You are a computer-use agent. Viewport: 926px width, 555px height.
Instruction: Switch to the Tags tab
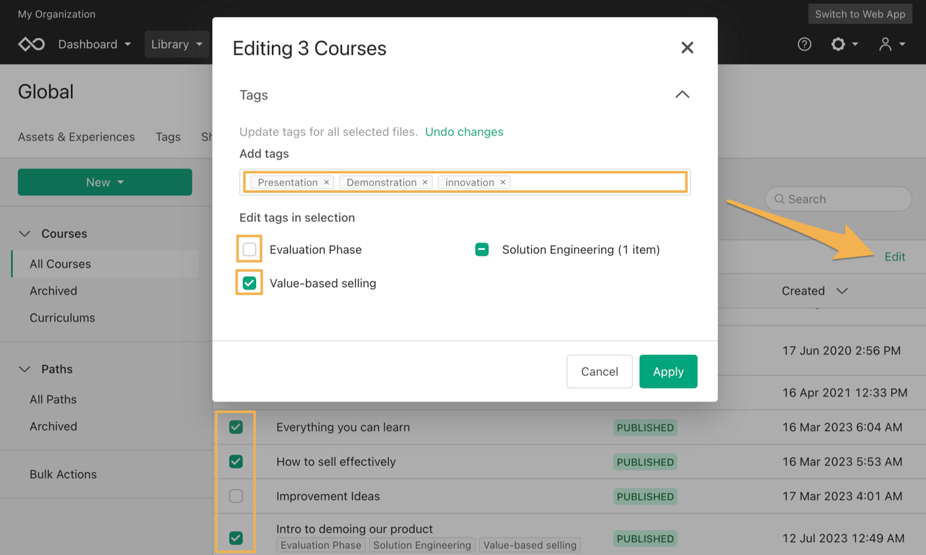tap(168, 136)
